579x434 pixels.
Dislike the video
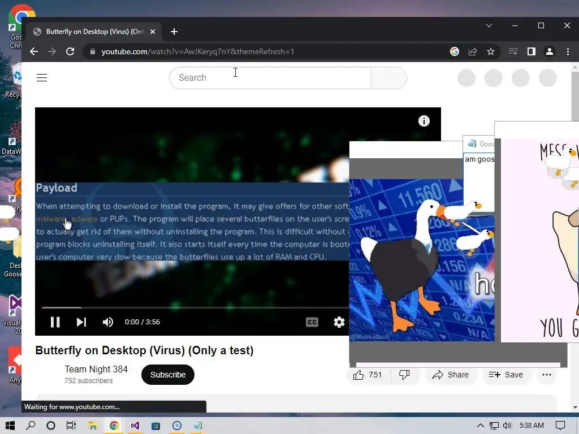coord(405,375)
